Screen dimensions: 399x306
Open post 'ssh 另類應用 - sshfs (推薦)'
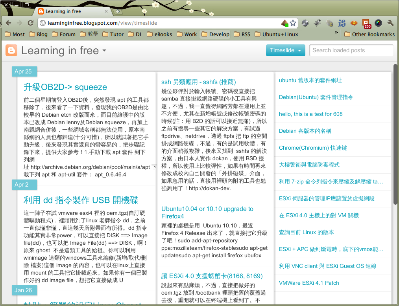pyautogui.click(x=198, y=82)
